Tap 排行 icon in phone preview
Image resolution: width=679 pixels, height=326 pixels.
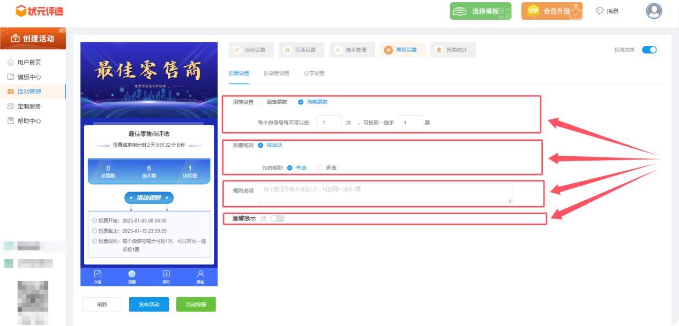pyautogui.click(x=166, y=274)
